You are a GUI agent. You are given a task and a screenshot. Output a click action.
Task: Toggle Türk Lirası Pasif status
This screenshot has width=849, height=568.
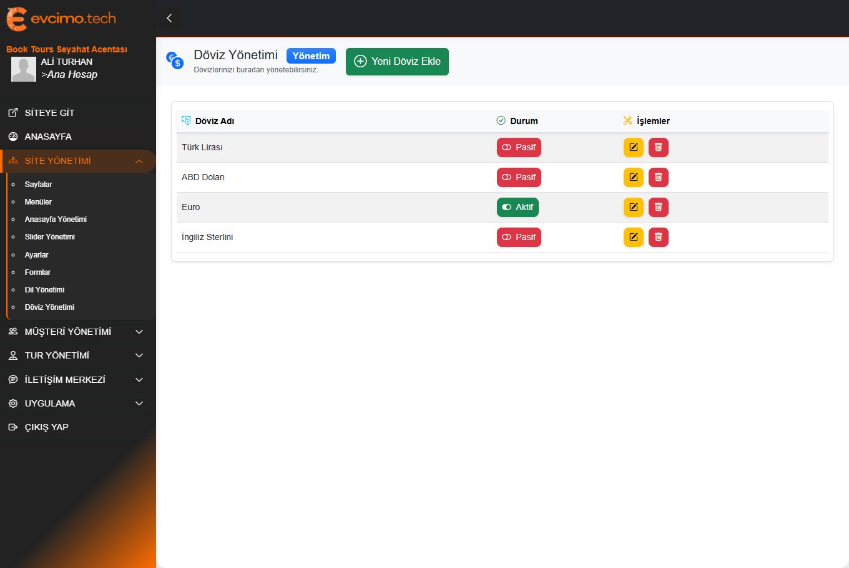click(x=519, y=148)
